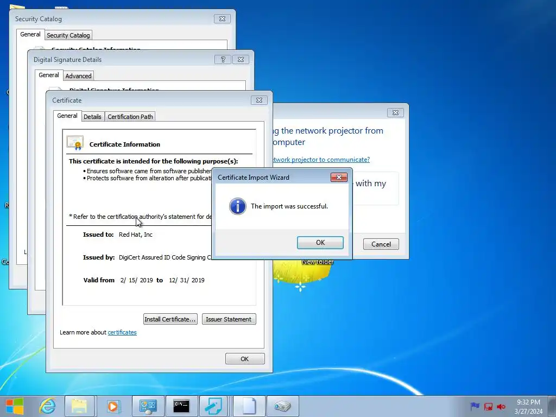This screenshot has height=417, width=556.
Task: Open the Action Center flag in the system tray
Action: [x=475, y=406]
